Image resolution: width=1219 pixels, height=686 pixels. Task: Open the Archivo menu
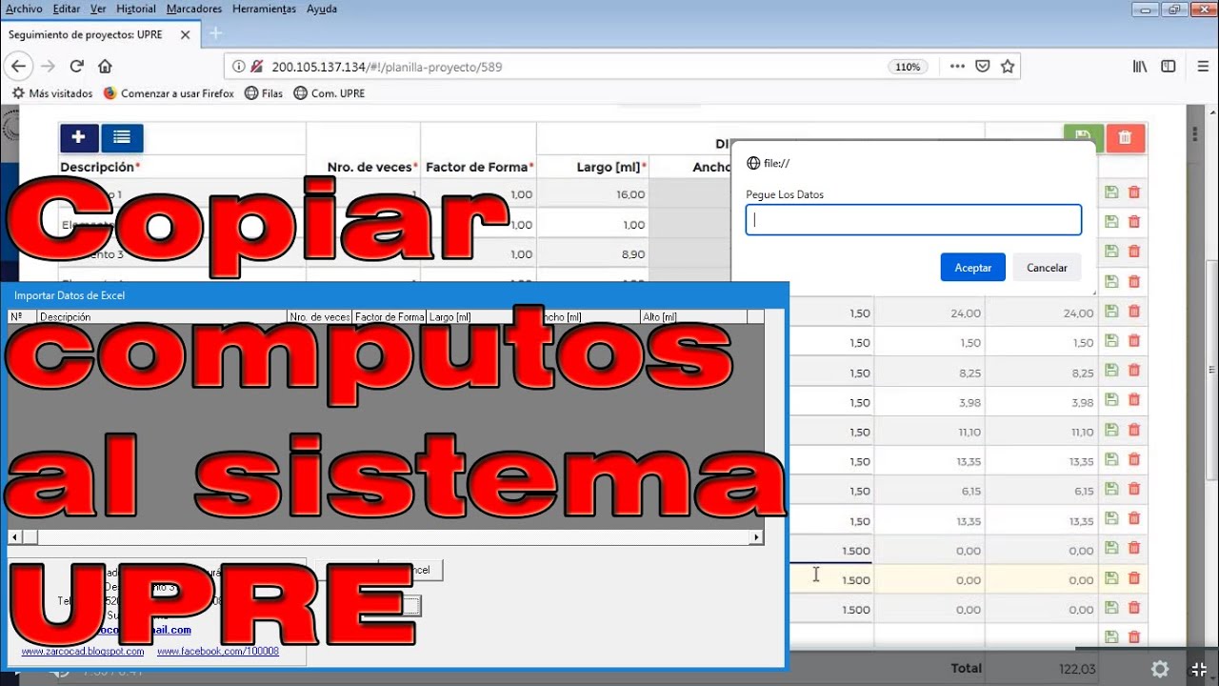(24, 9)
